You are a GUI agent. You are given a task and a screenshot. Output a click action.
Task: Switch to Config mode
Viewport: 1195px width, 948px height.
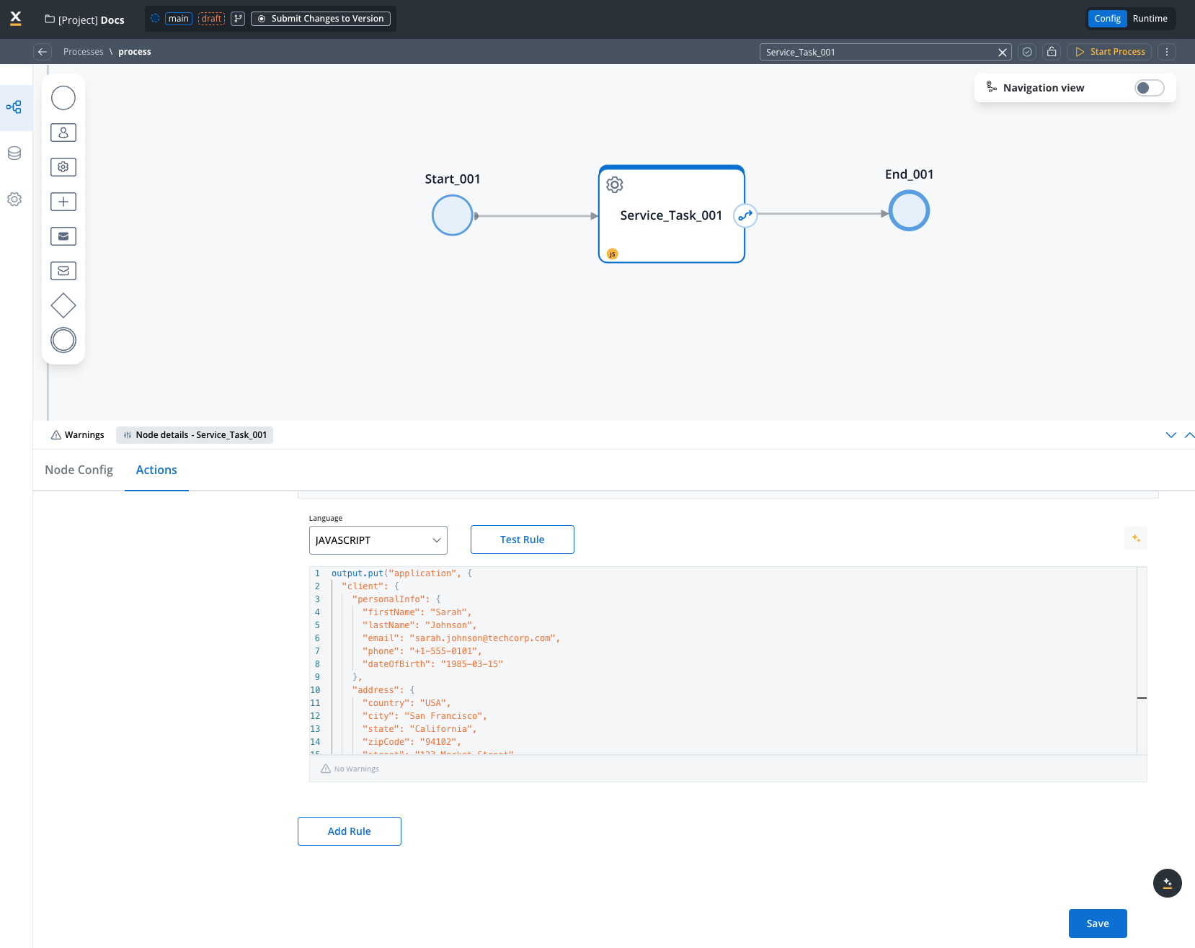(x=1107, y=19)
